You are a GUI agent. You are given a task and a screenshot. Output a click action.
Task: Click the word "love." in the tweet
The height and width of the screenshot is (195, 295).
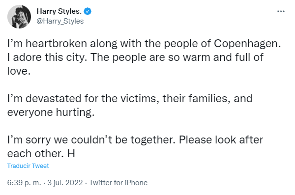pos(19,71)
